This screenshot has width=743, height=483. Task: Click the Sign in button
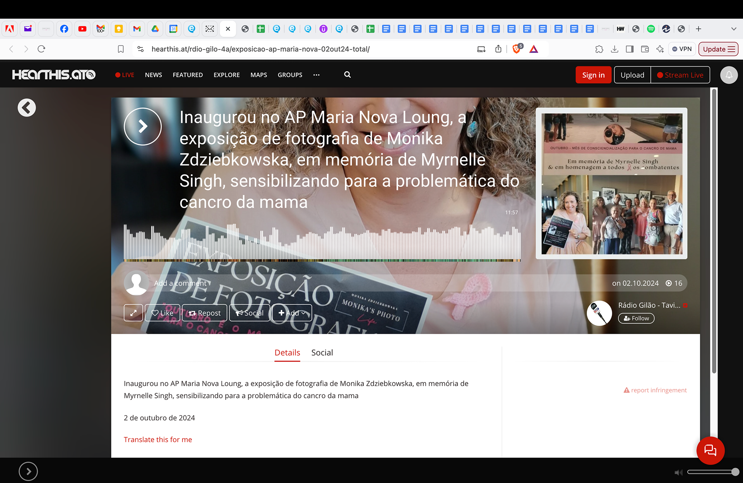pos(593,75)
